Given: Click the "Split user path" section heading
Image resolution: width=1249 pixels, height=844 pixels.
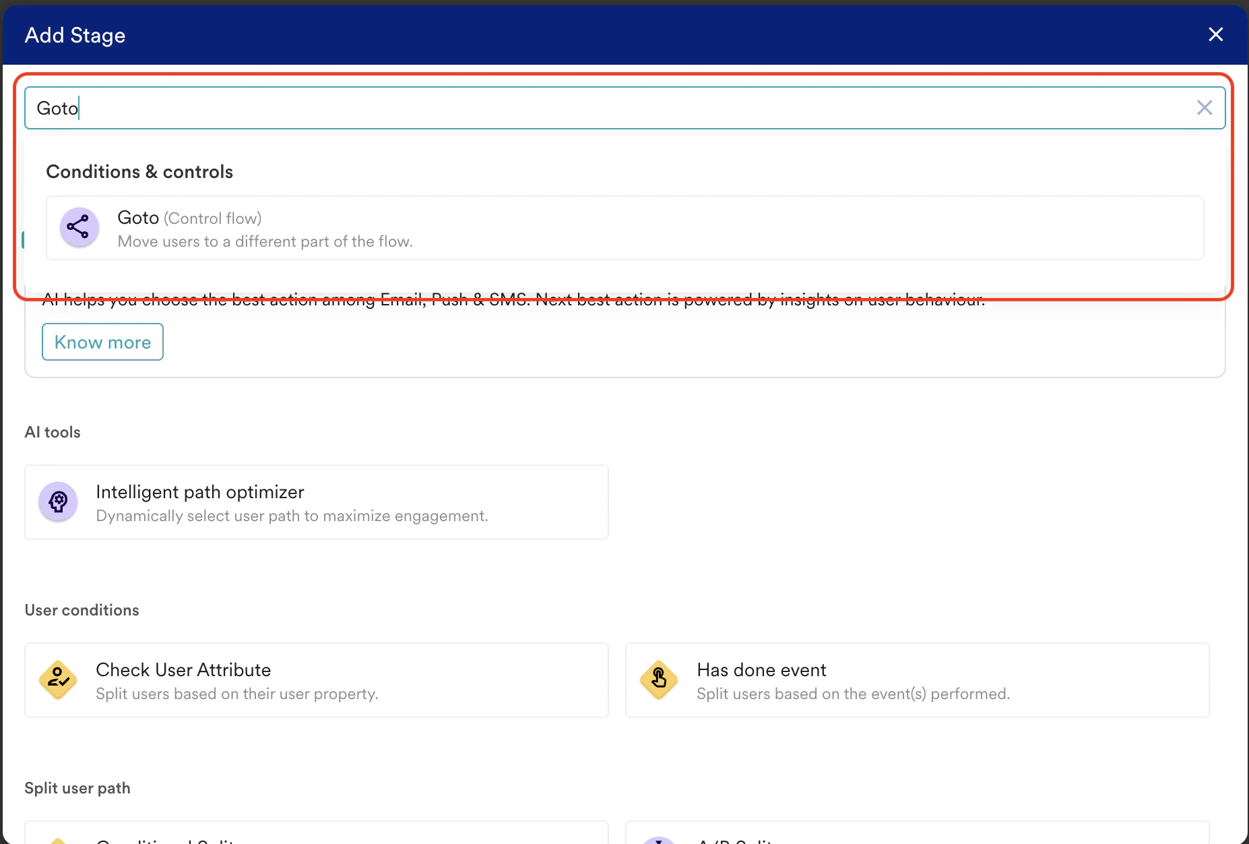Looking at the screenshot, I should [x=77, y=787].
